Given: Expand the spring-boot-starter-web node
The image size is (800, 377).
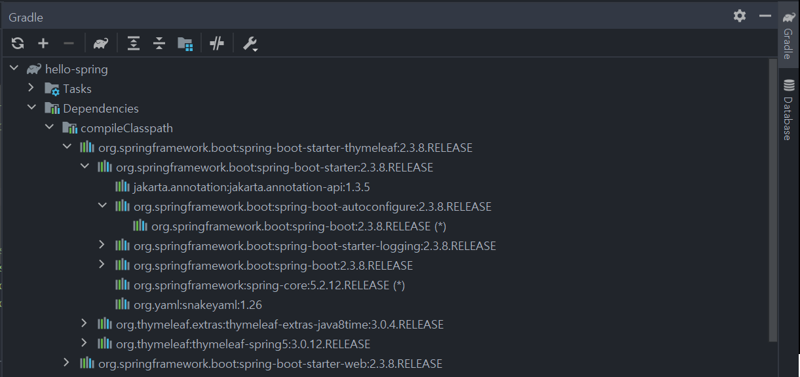Looking at the screenshot, I should [67, 363].
